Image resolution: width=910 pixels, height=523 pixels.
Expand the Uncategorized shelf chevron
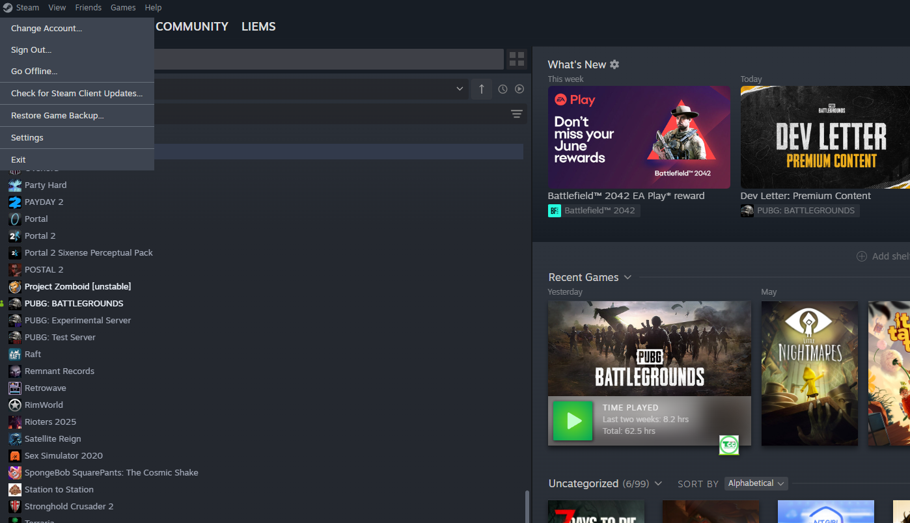[x=658, y=483]
